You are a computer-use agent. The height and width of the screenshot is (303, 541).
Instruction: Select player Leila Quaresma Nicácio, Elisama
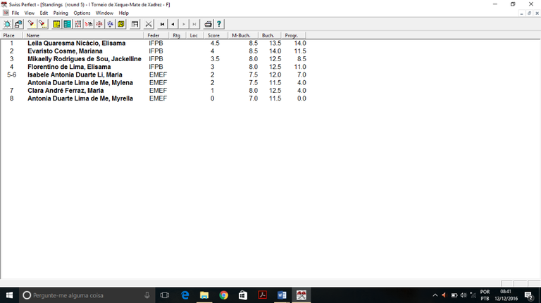tap(77, 44)
